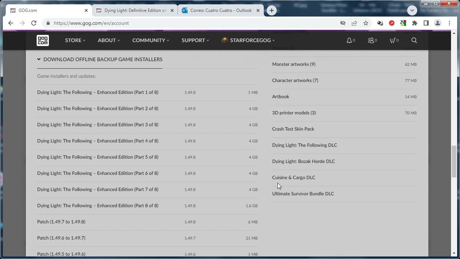460x259 pixels.
Task: Switch to the Dying Light: Definitive Edition tab
Action: pyautogui.click(x=135, y=10)
